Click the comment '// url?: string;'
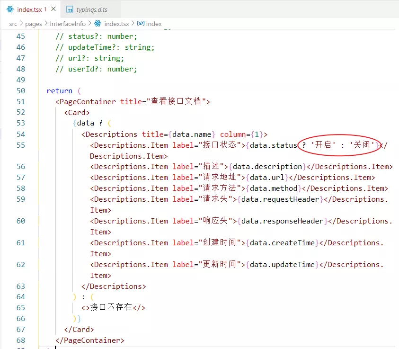Screen dimensions: 399x349 pyautogui.click(x=90, y=58)
